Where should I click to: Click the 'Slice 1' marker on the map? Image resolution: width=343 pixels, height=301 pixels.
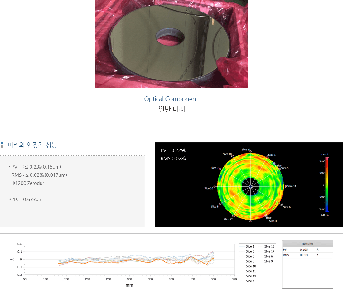[x=272, y=155]
